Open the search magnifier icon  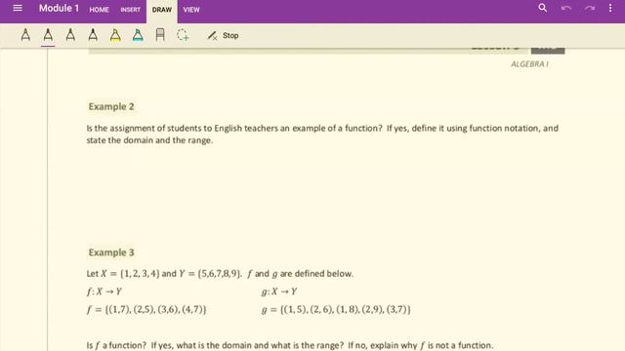[x=543, y=8]
